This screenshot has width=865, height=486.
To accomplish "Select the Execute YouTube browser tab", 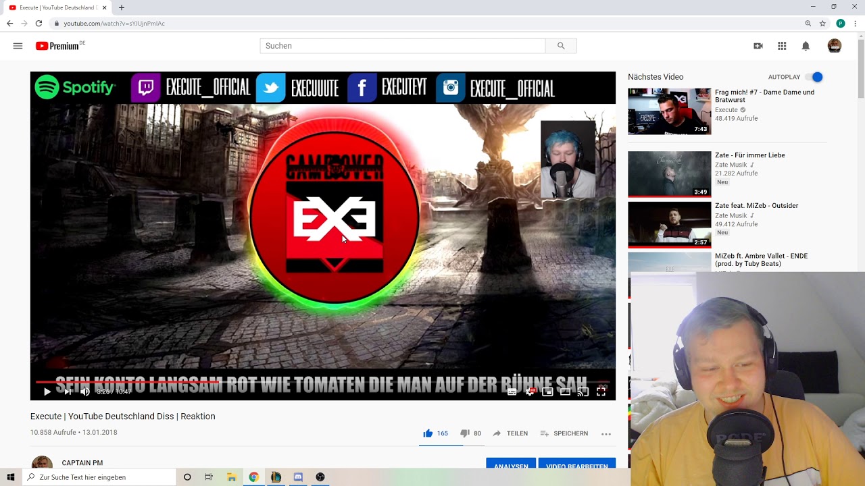I will [57, 7].
